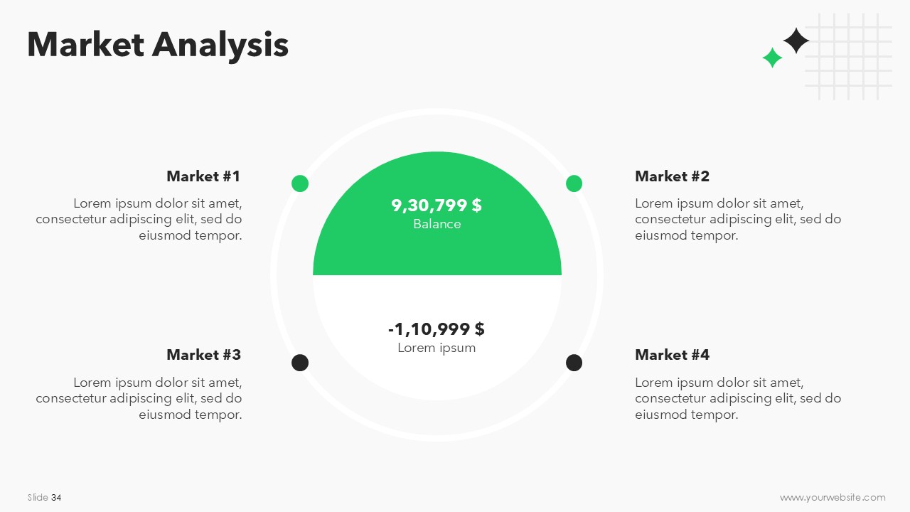Viewport: 910px width, 512px height.
Task: Select the Market #3 heading
Action: click(204, 355)
